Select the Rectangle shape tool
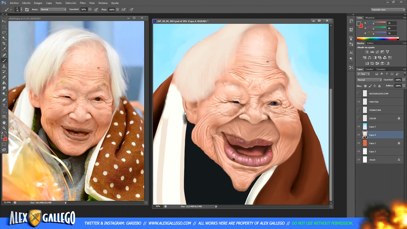407x229 pixels. 4,117
